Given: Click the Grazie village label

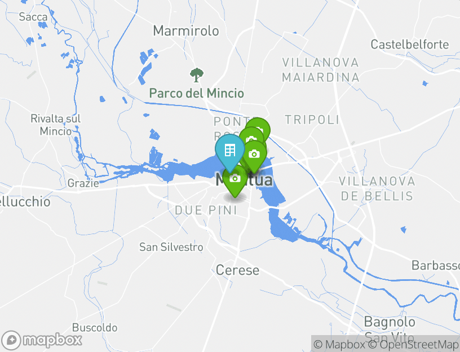Looking at the screenshot, I should 83,183.
